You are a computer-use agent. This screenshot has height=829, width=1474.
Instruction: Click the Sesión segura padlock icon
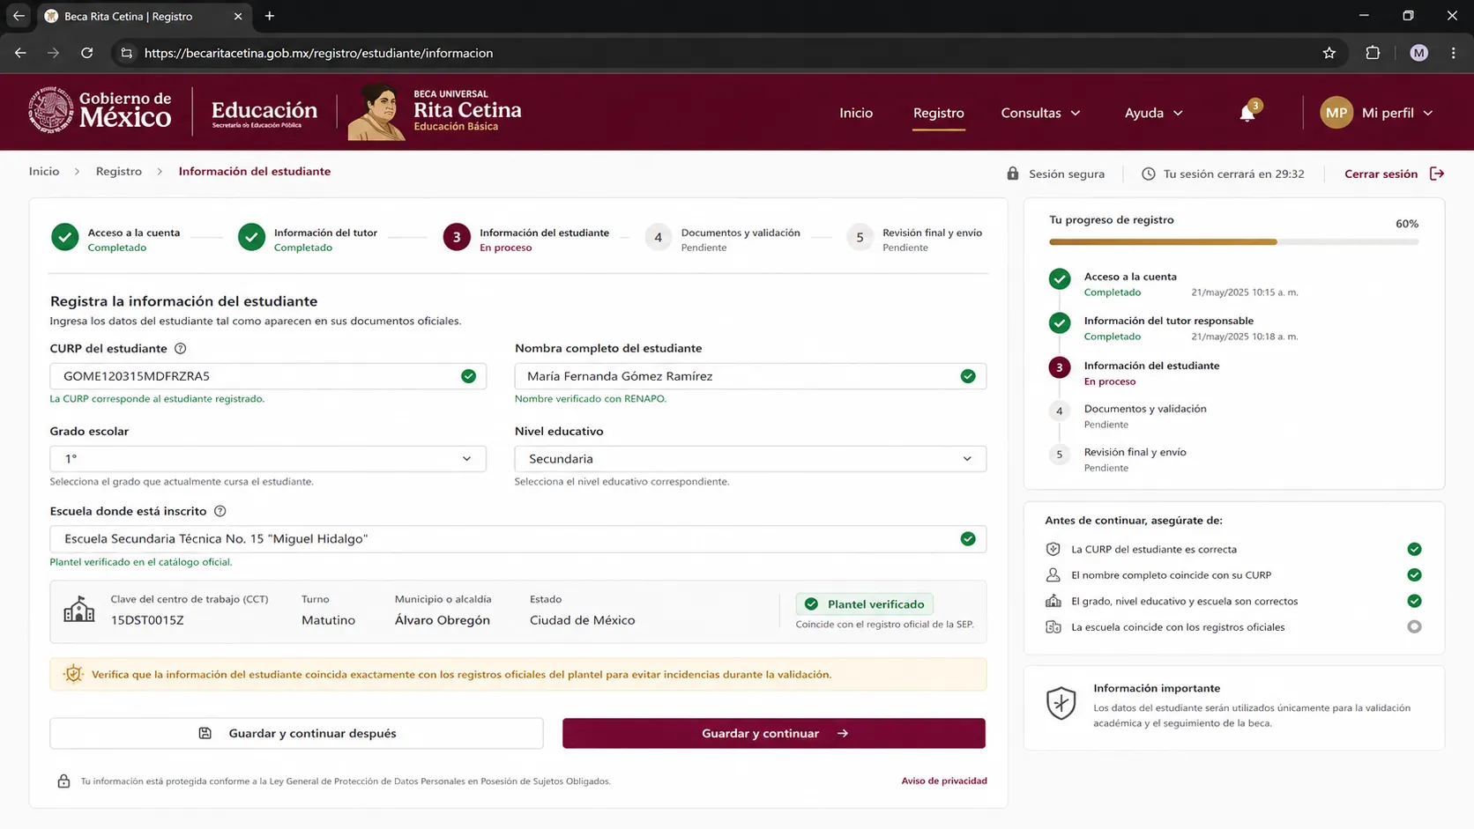1013,174
